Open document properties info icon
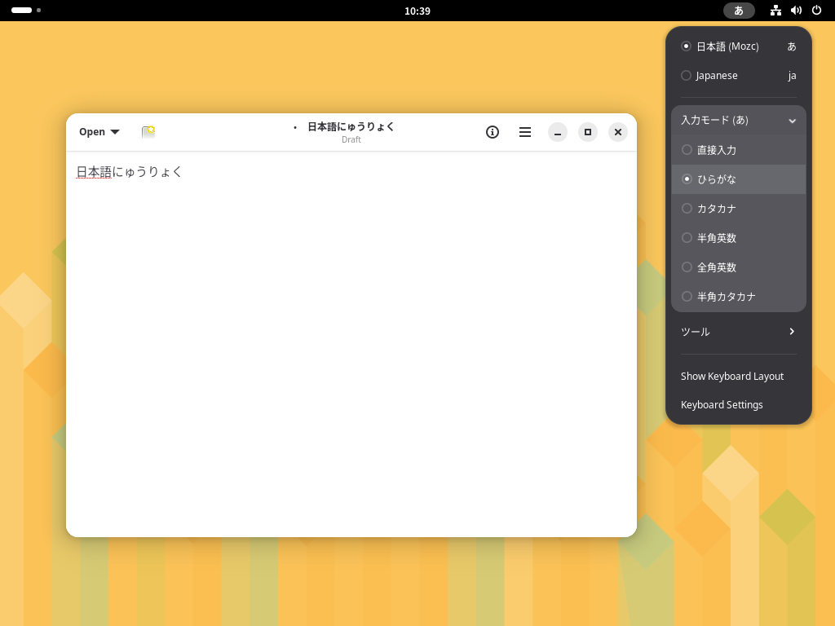This screenshot has width=835, height=626. (x=492, y=132)
